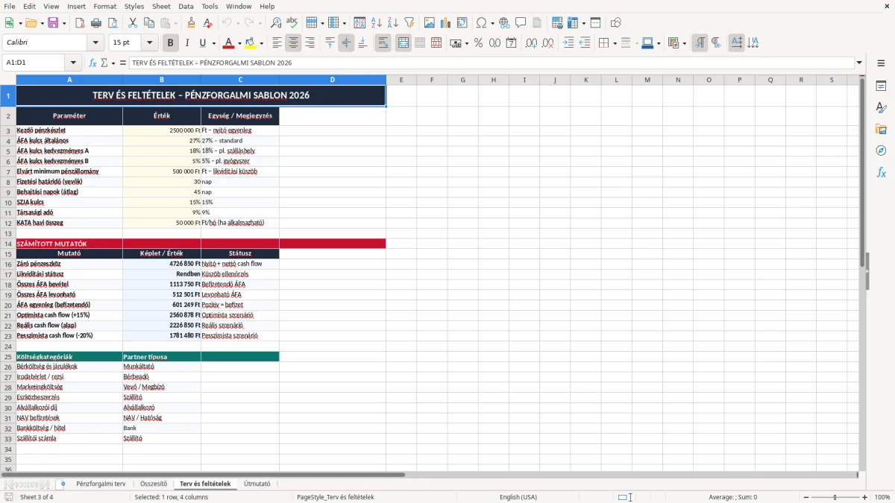This screenshot has width=895, height=503.
Task: Open borders dropdown arrow
Action: (615, 43)
